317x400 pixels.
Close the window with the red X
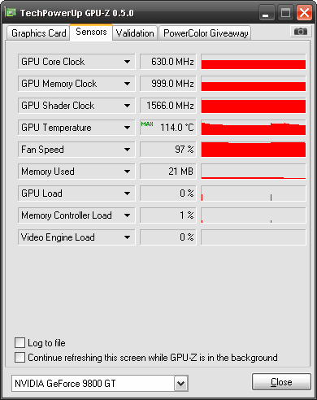(304, 13)
